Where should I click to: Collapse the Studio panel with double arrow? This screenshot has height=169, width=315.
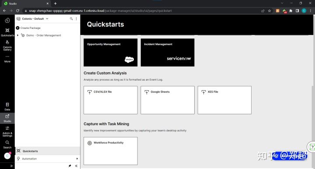tap(76, 166)
